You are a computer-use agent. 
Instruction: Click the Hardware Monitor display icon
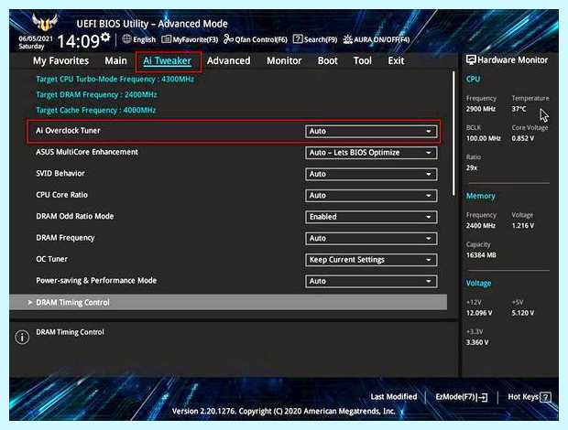[x=471, y=60]
